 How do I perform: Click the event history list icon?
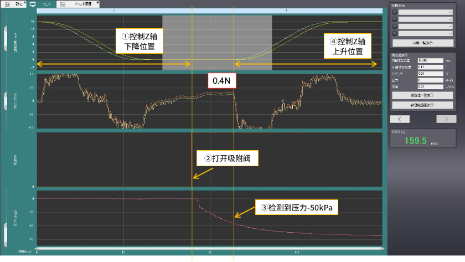(63, 3)
